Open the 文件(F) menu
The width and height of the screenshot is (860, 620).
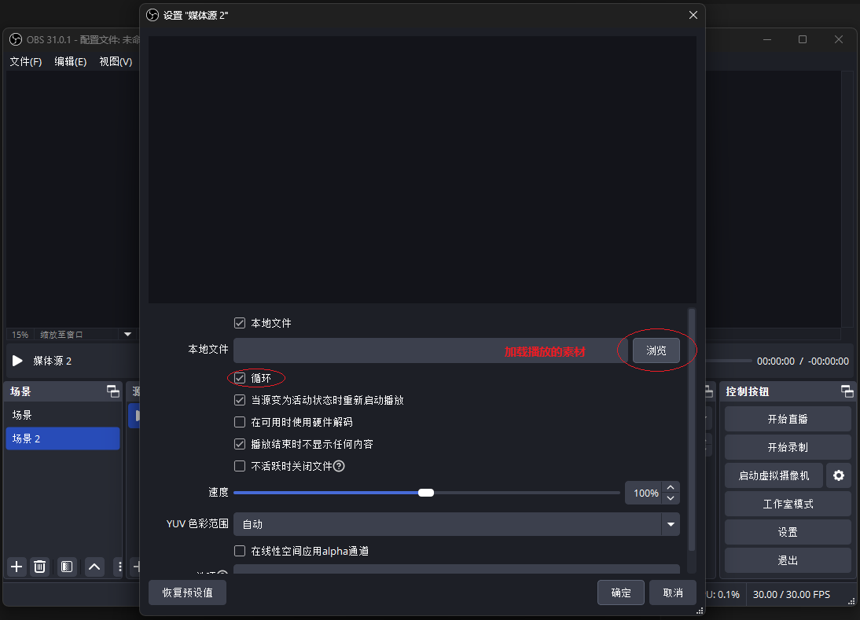25,61
